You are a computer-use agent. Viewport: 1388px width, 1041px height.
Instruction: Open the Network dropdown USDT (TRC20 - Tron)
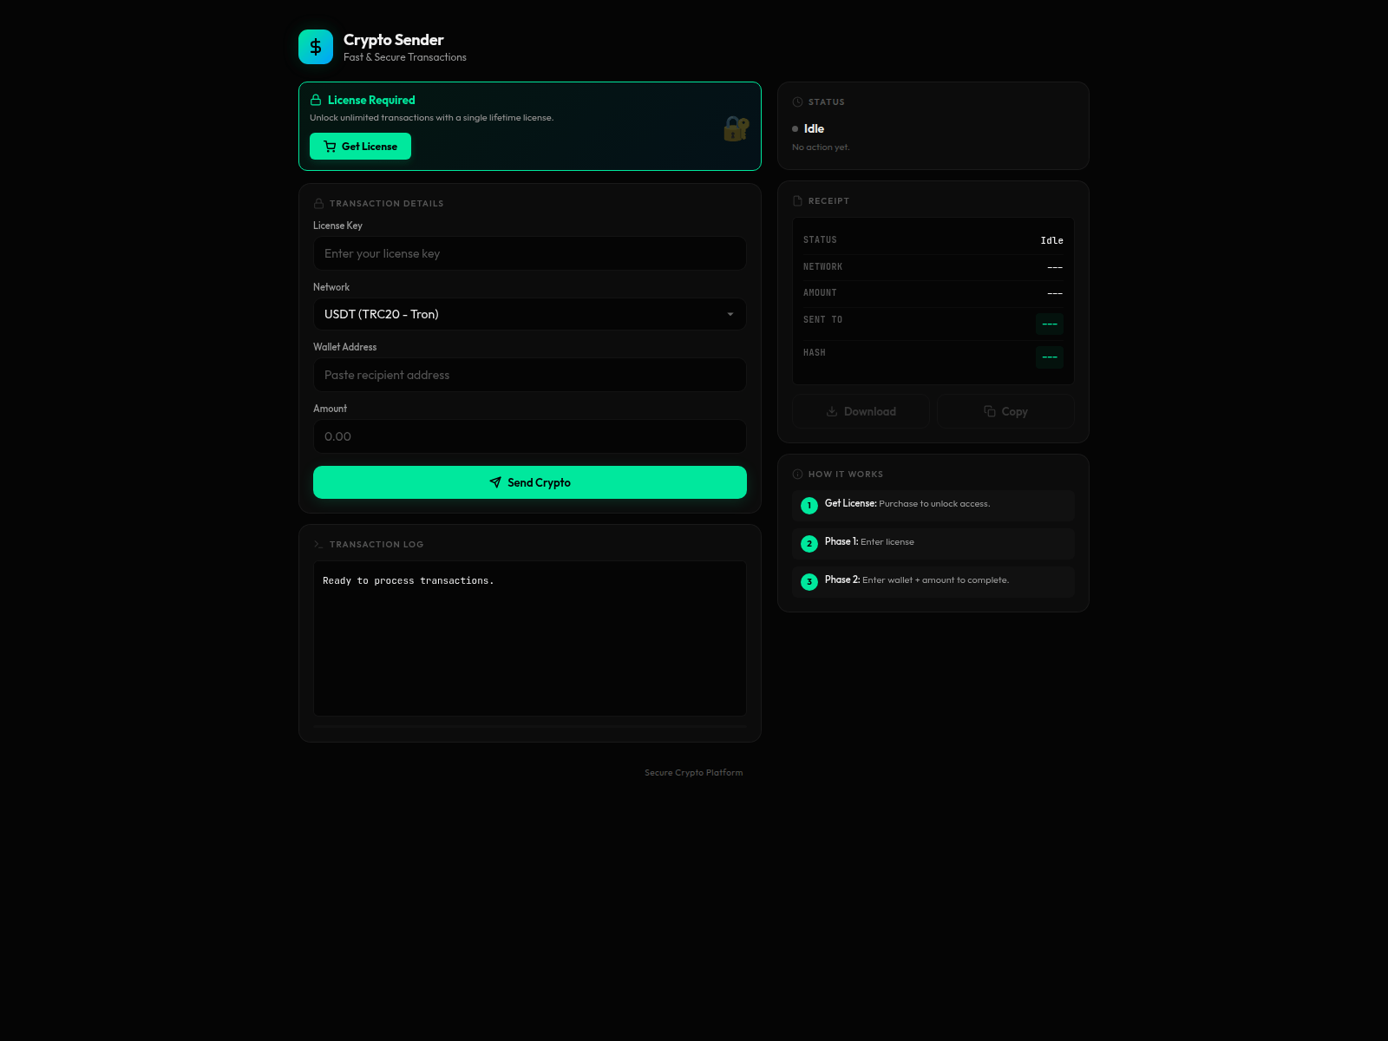coord(529,314)
